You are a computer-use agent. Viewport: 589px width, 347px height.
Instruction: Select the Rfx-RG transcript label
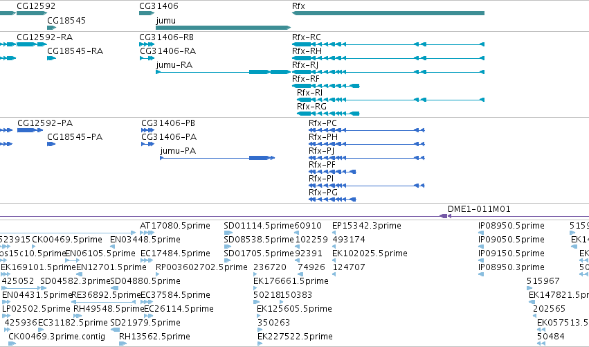point(311,107)
